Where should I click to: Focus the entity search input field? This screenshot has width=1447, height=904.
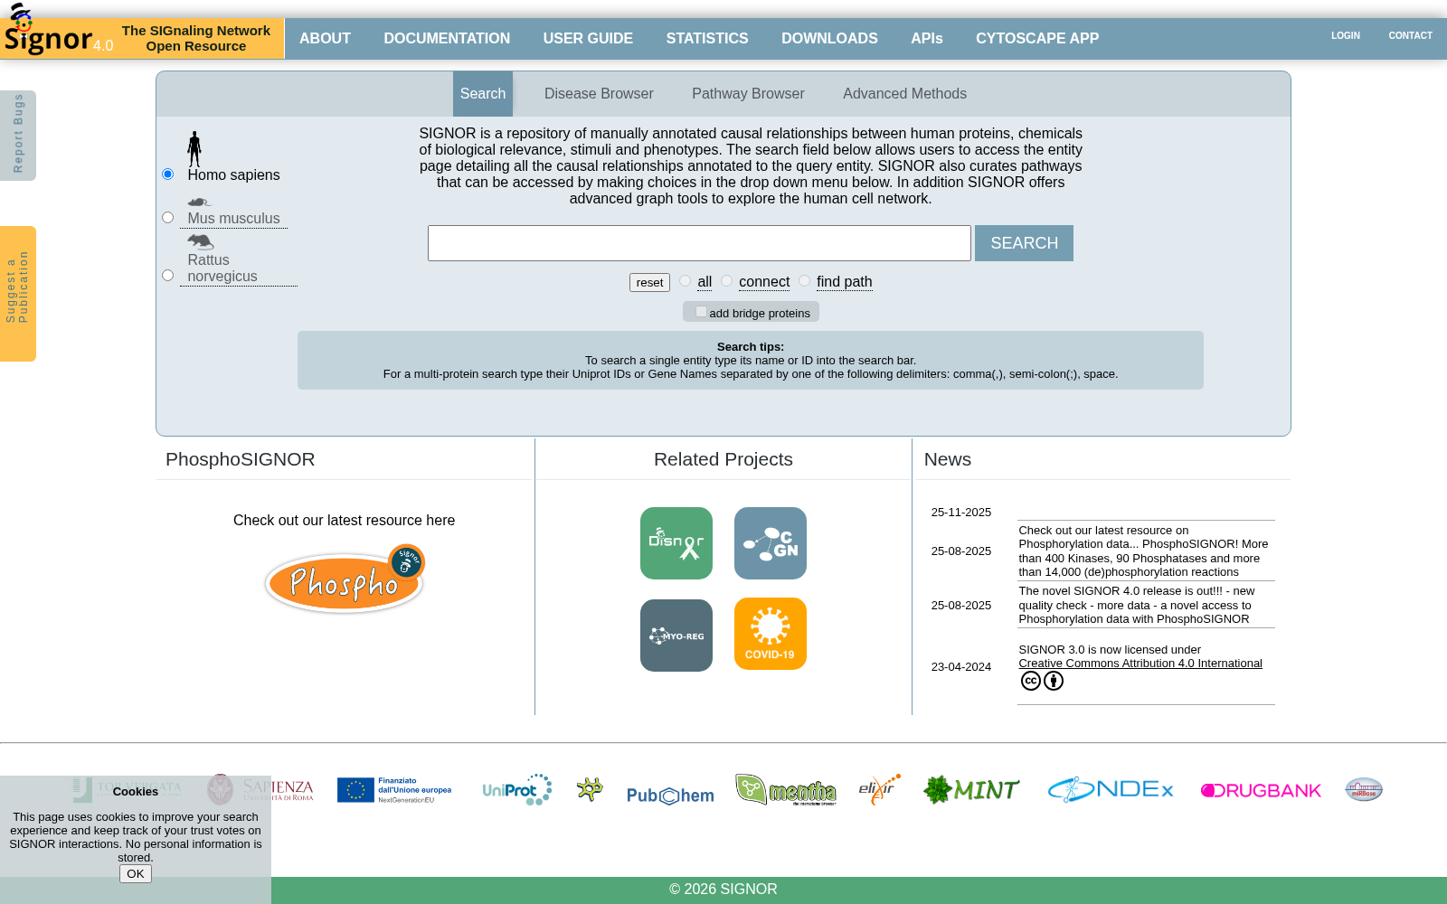point(699,243)
